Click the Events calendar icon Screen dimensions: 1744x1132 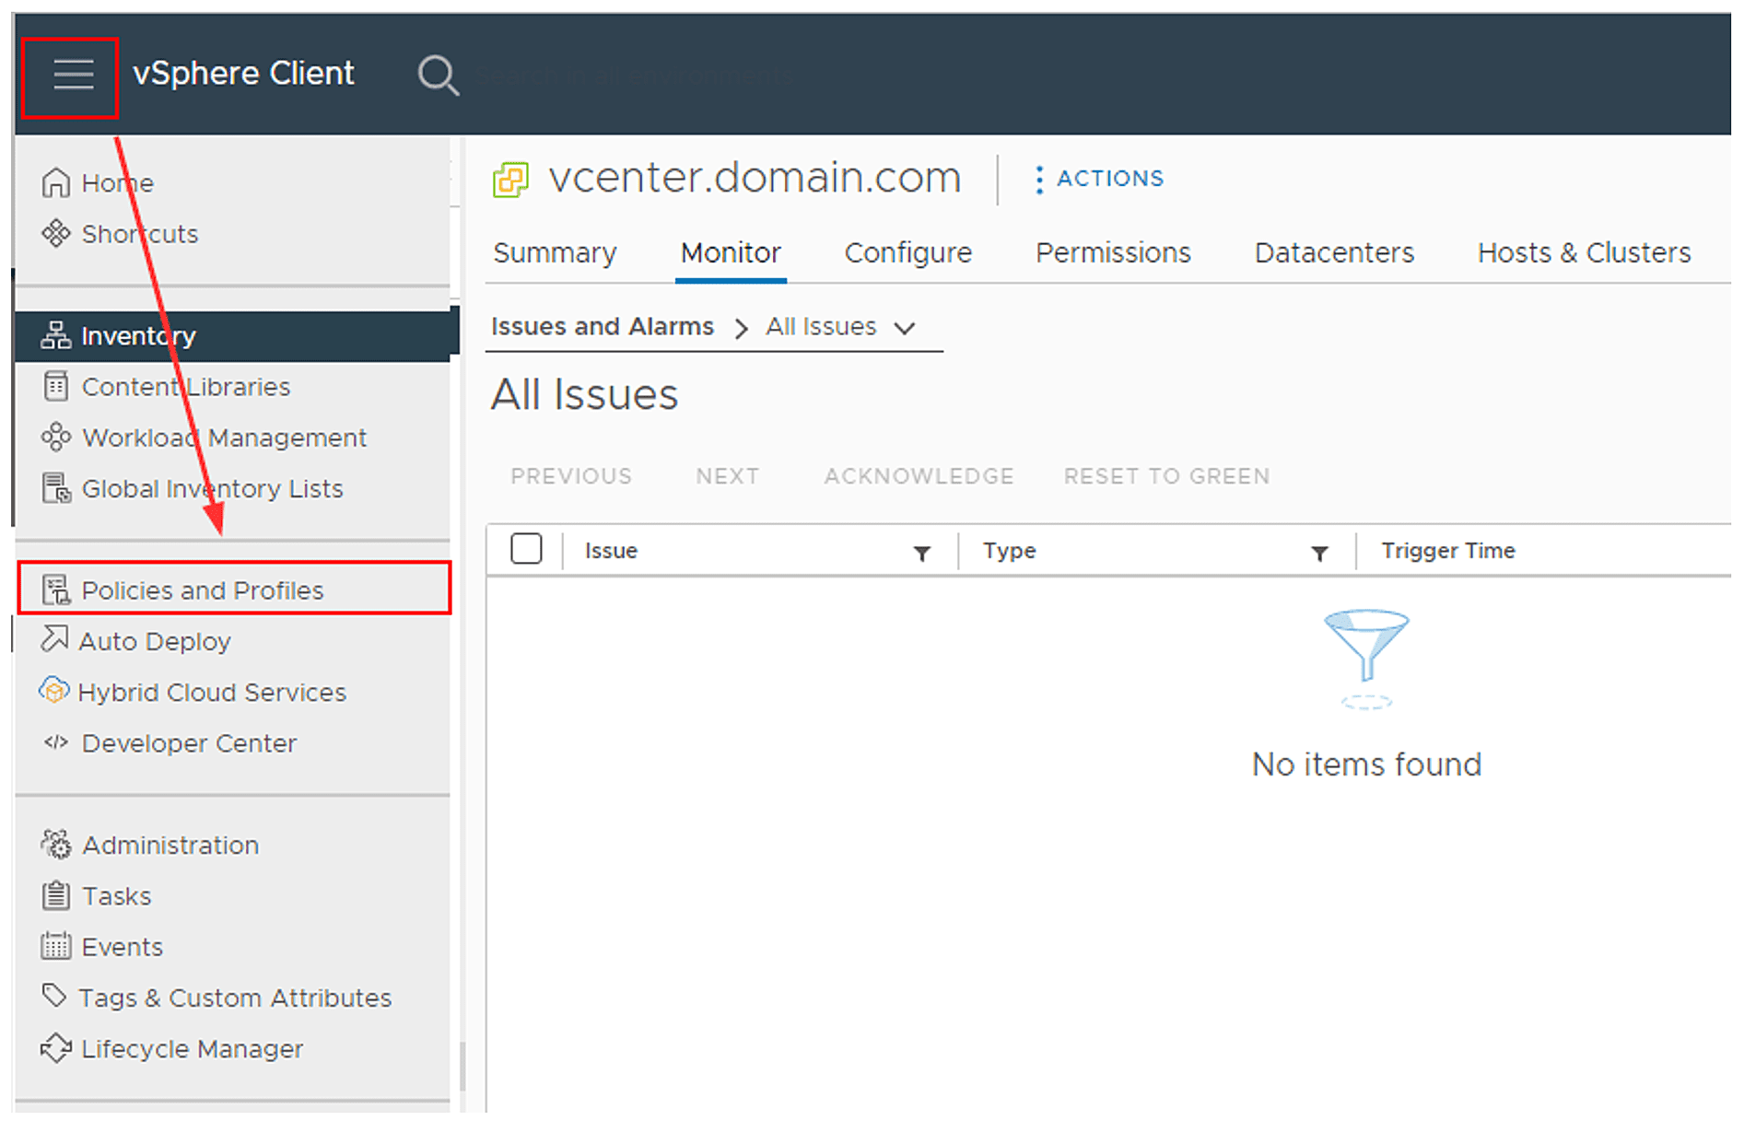click(x=55, y=946)
